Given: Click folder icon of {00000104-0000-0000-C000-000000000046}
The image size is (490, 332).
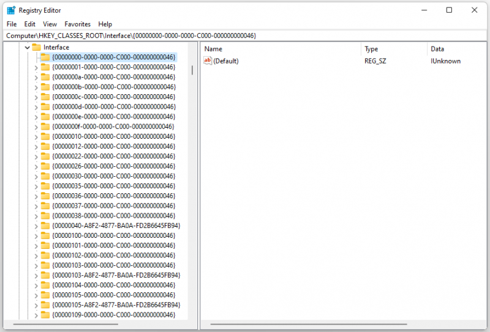Looking at the screenshot, I should [45, 285].
